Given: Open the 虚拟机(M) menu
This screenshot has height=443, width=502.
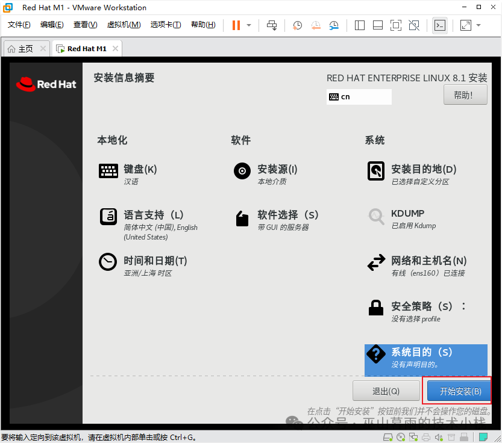Looking at the screenshot, I should click(x=123, y=25).
